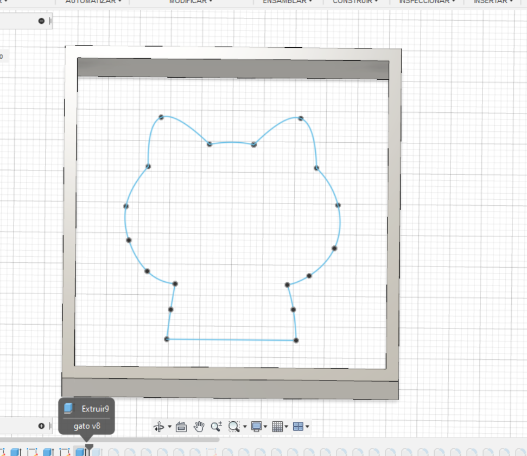Click the Extruir9 tooltip label

click(96, 409)
